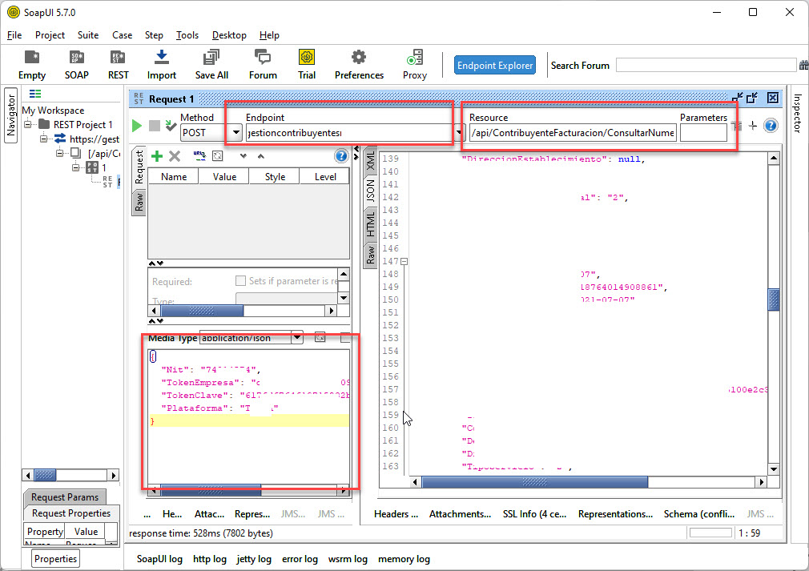This screenshot has width=809, height=571.
Task: Collapse the REST Project 1 tree node
Action: (x=29, y=125)
